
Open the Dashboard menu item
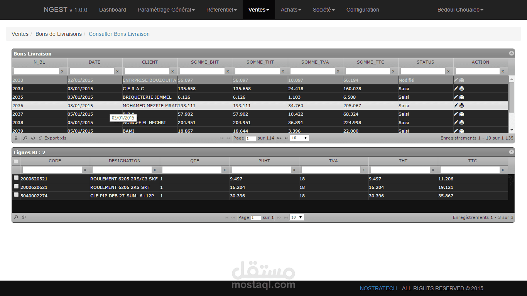112,10
